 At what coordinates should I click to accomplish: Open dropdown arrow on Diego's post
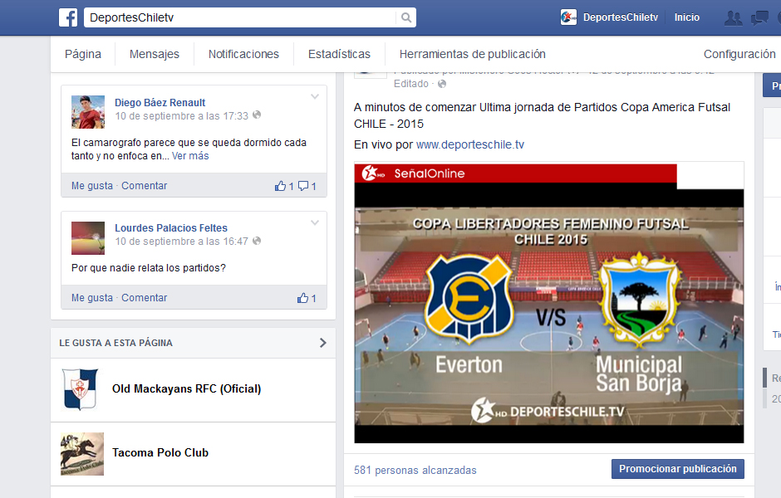click(315, 97)
